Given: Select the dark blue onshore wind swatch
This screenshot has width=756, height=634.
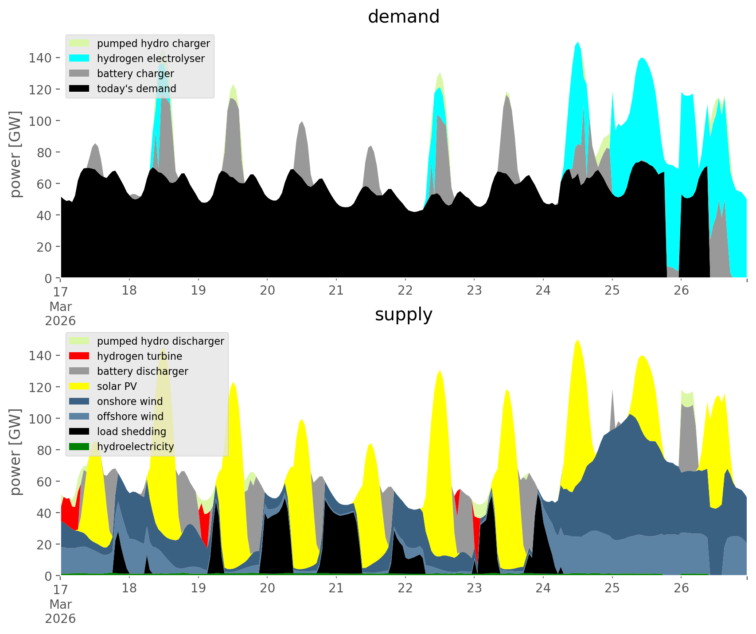Looking at the screenshot, I should (x=79, y=401).
